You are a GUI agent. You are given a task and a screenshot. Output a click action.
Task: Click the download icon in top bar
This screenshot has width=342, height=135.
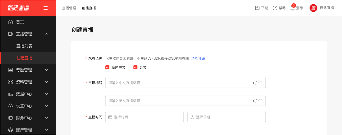pos(257,8)
